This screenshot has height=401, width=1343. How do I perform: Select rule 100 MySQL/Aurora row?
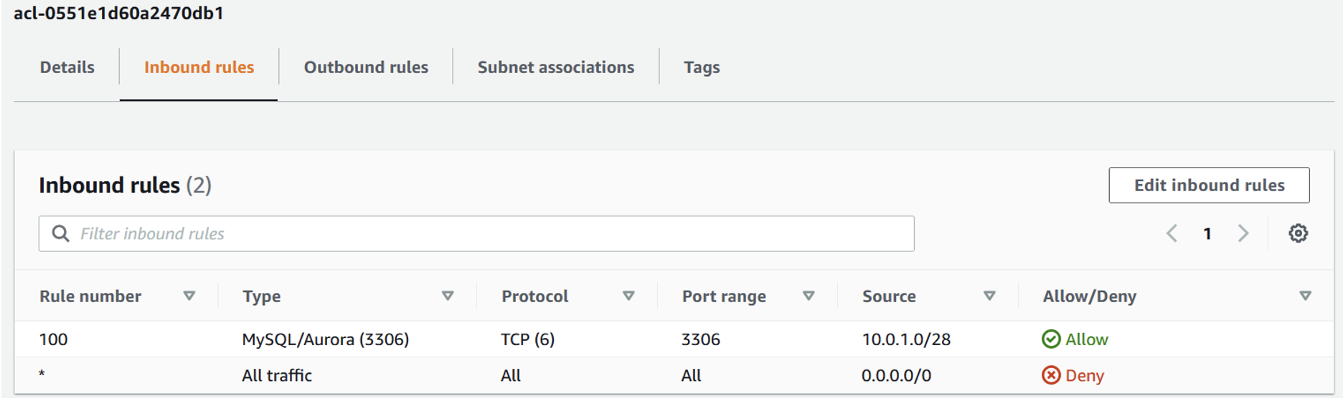pos(325,339)
